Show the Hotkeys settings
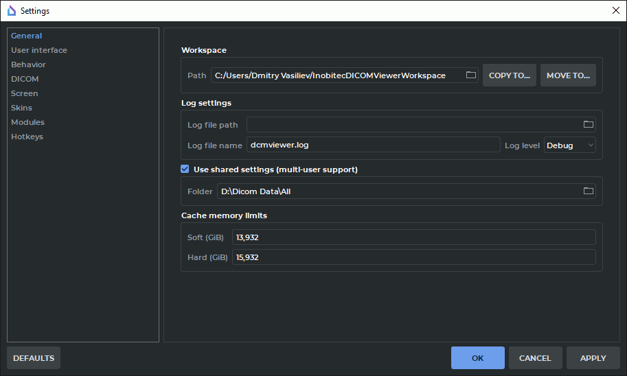 27,137
